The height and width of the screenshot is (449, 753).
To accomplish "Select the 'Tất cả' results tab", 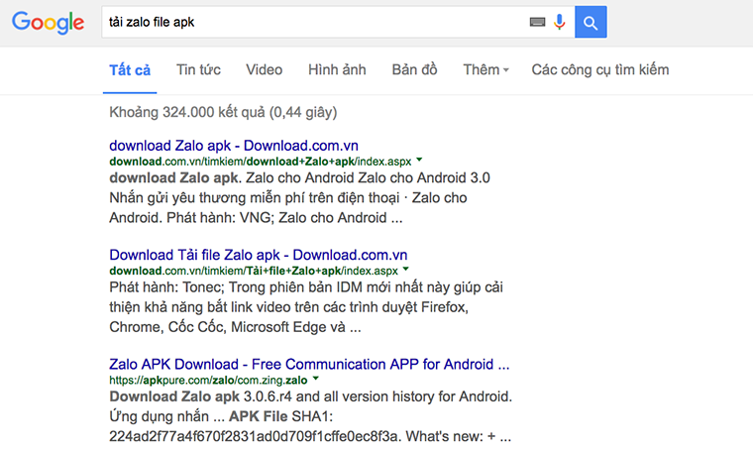I will (x=130, y=69).
